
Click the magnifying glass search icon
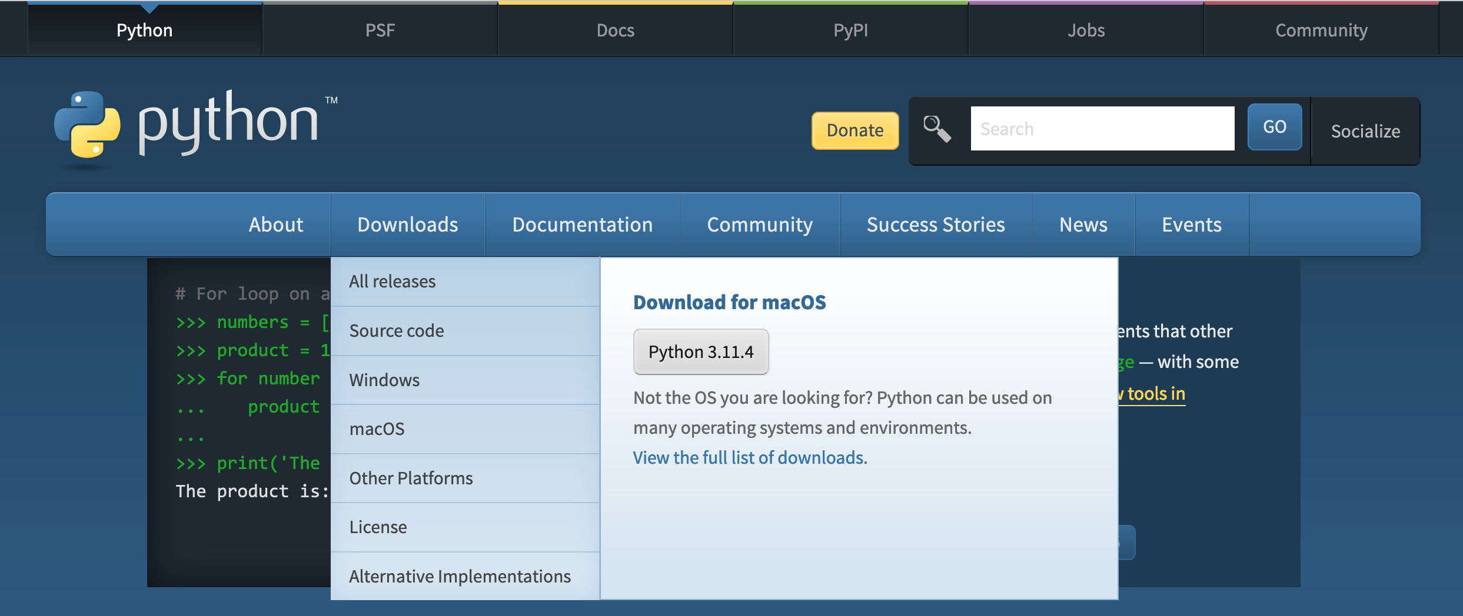(x=937, y=129)
